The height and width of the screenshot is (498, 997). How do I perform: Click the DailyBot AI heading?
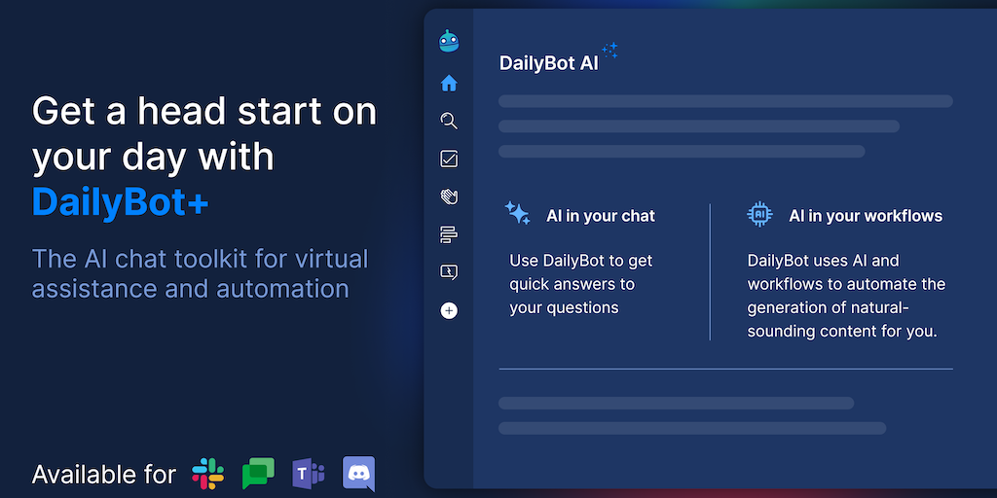pyautogui.click(x=549, y=63)
